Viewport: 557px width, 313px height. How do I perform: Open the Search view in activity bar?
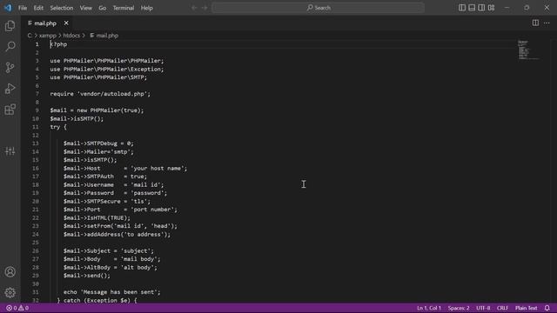click(10, 46)
